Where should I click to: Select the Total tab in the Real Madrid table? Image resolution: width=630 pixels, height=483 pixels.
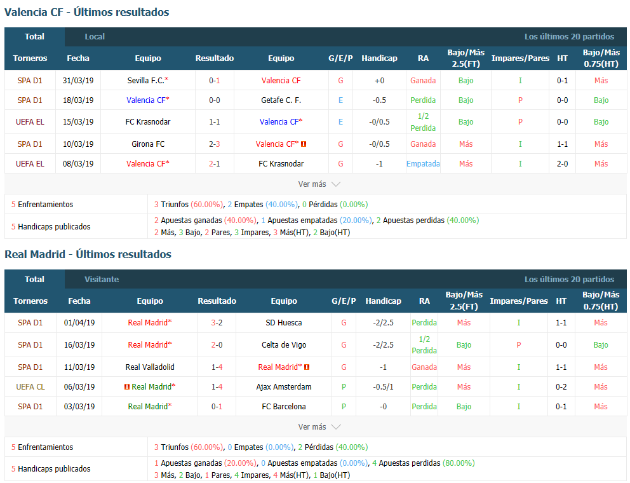coord(34,279)
